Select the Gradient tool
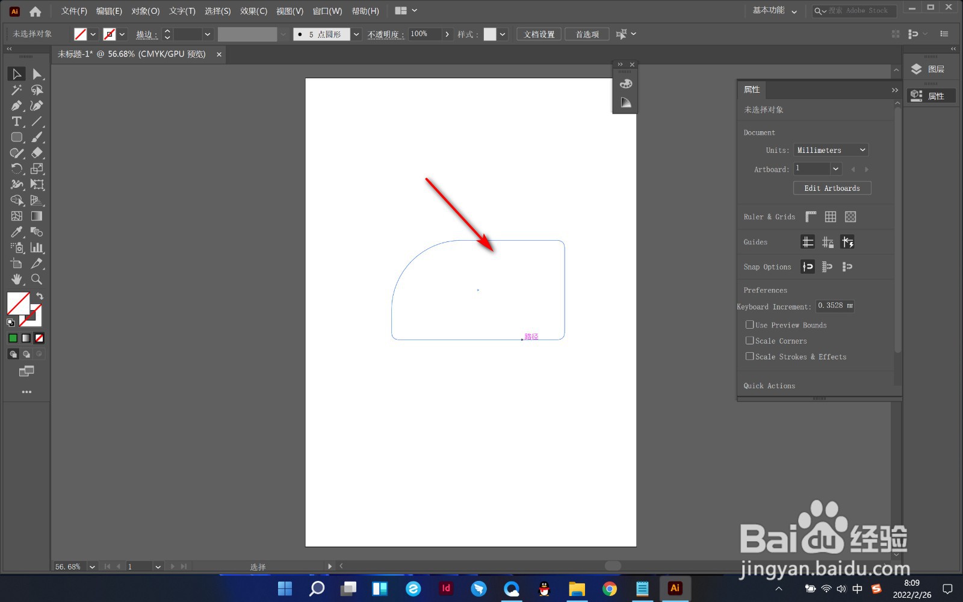This screenshot has height=602, width=963. point(37,216)
